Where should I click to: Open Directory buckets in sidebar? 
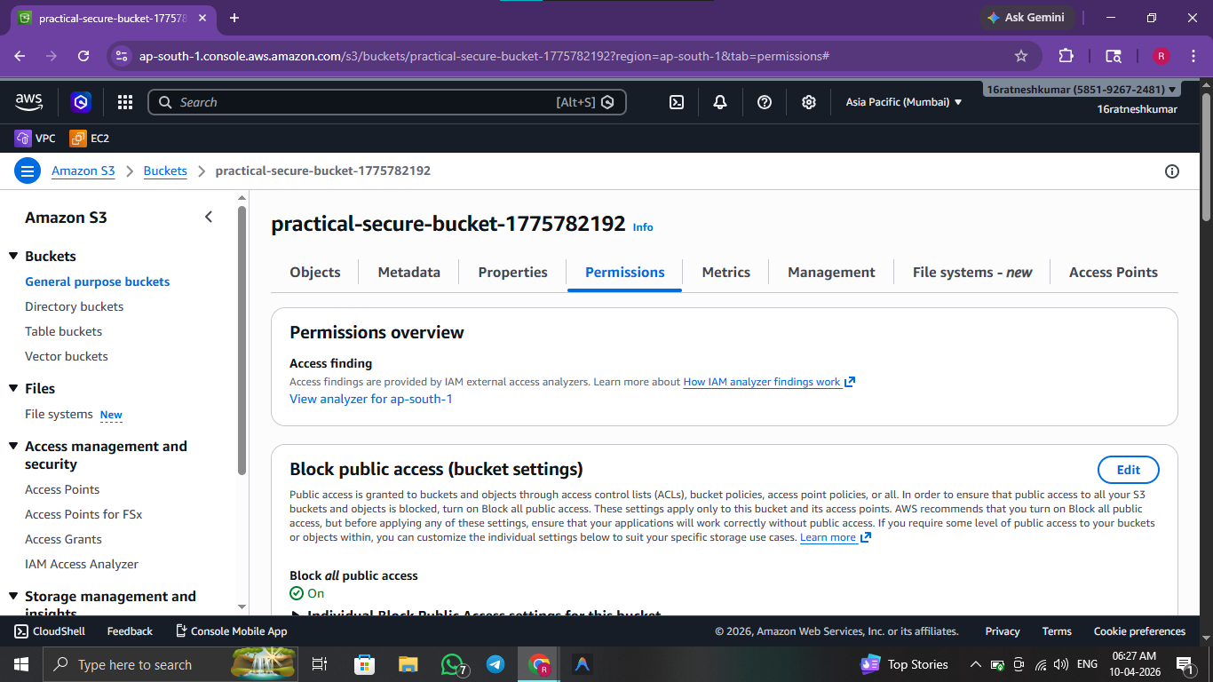coord(75,306)
